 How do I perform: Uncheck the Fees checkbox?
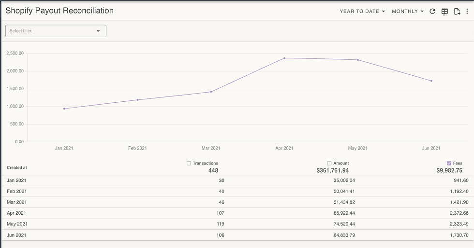[449, 163]
